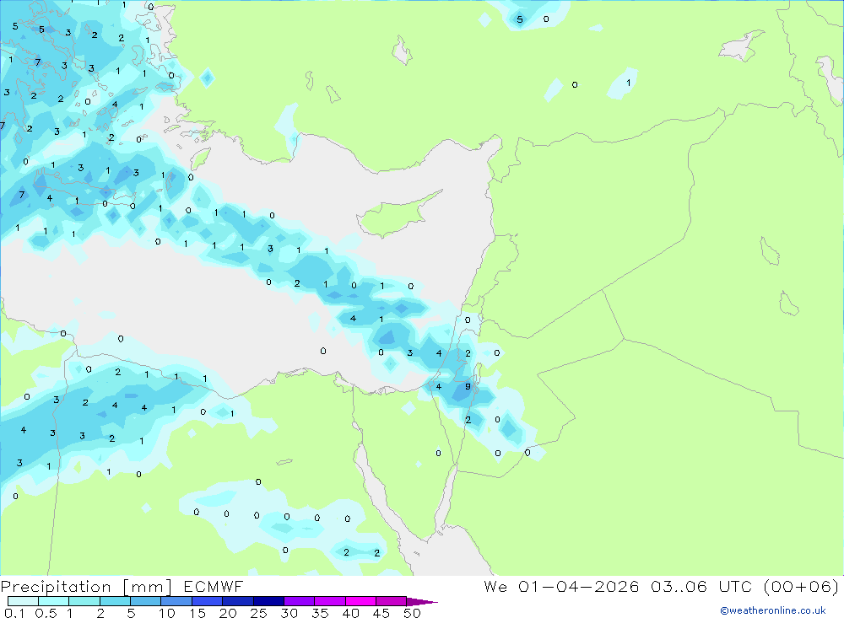Click the "[mm]" unit label

pos(147,587)
